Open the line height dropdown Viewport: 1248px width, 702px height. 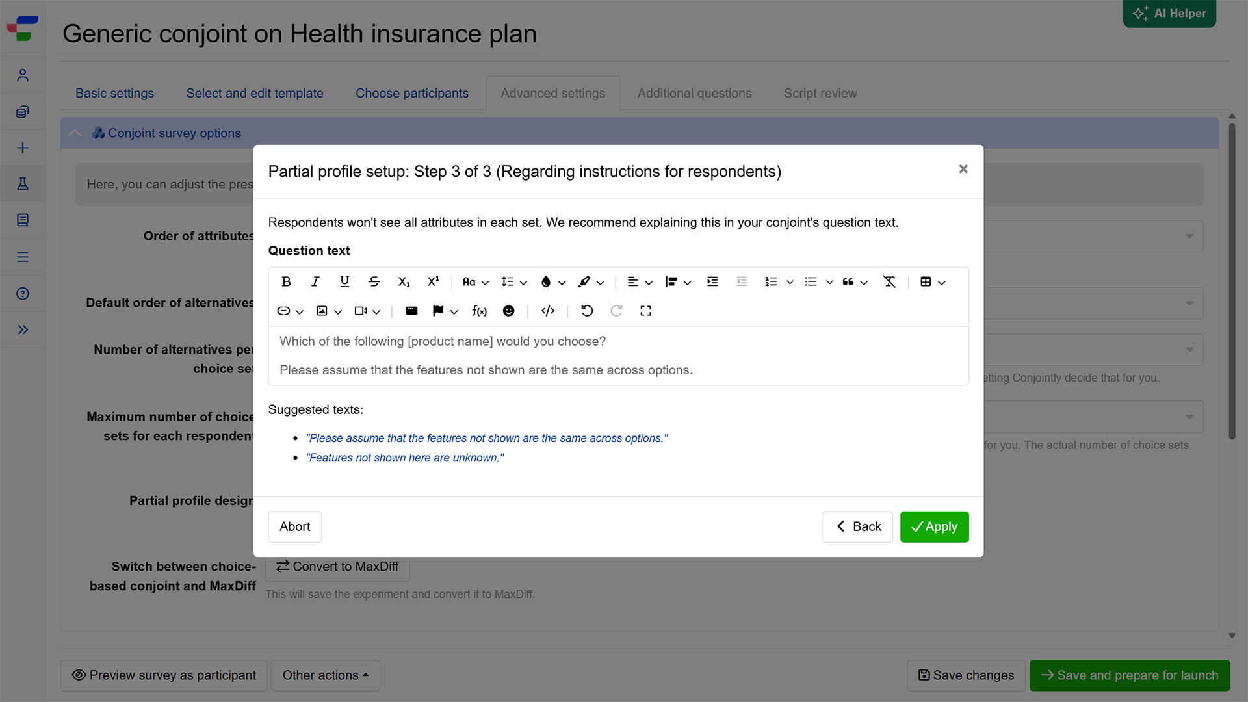click(x=513, y=281)
